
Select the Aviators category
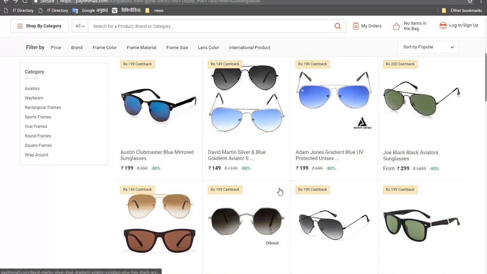[32, 88]
